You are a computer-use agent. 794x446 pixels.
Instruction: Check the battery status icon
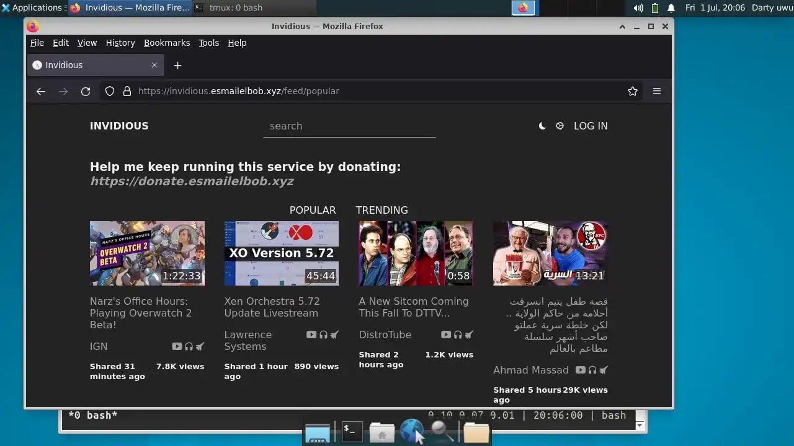[x=655, y=7]
